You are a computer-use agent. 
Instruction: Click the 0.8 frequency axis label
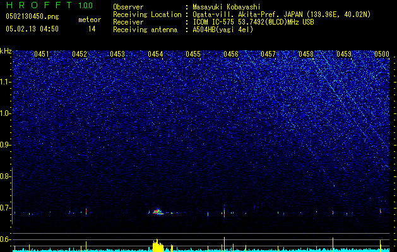point(5,176)
